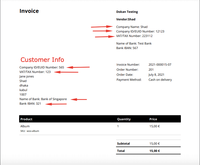The height and width of the screenshot is (165, 200).
Task: Click the Price column header
Action: click(153, 119)
